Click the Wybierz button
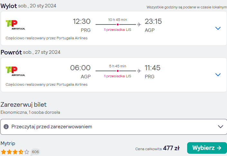Screen dimensions: 227x156 pyautogui.click(x=207, y=148)
